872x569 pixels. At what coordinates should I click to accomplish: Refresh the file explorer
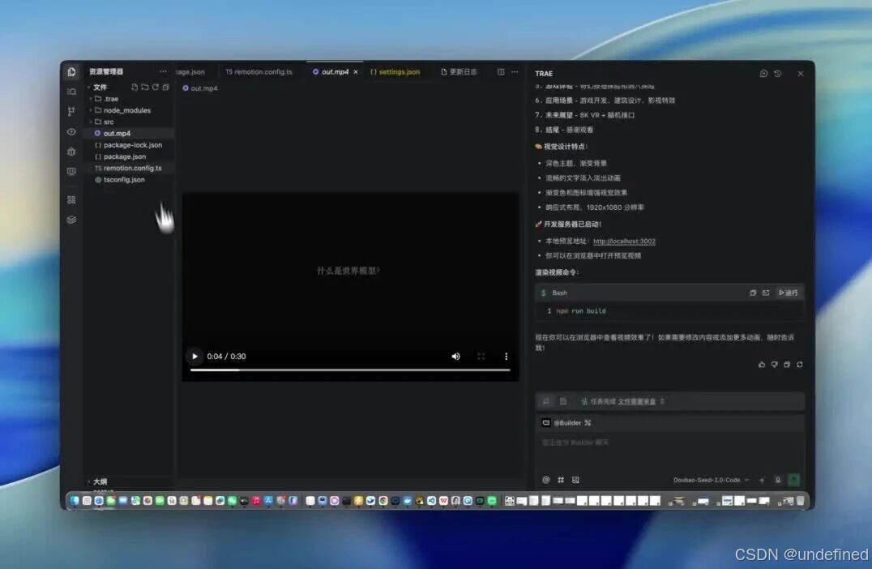click(x=155, y=88)
